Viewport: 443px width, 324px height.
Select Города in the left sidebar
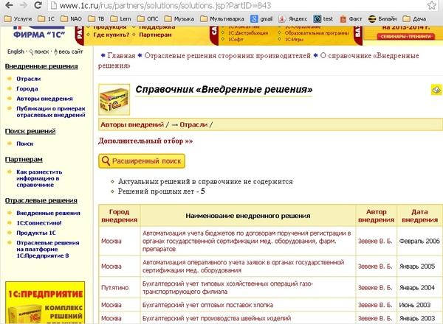tap(27, 90)
